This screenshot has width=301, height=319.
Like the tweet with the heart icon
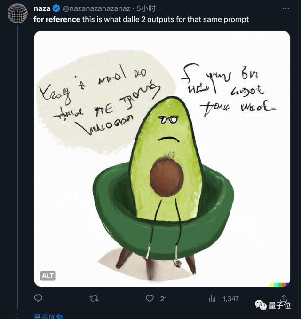(150, 298)
